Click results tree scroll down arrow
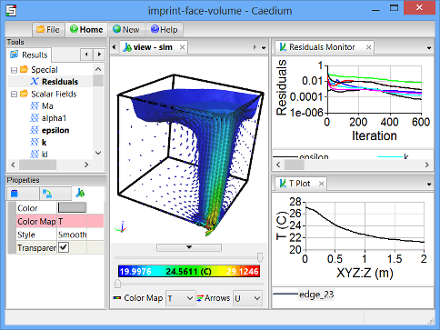 [98, 153]
